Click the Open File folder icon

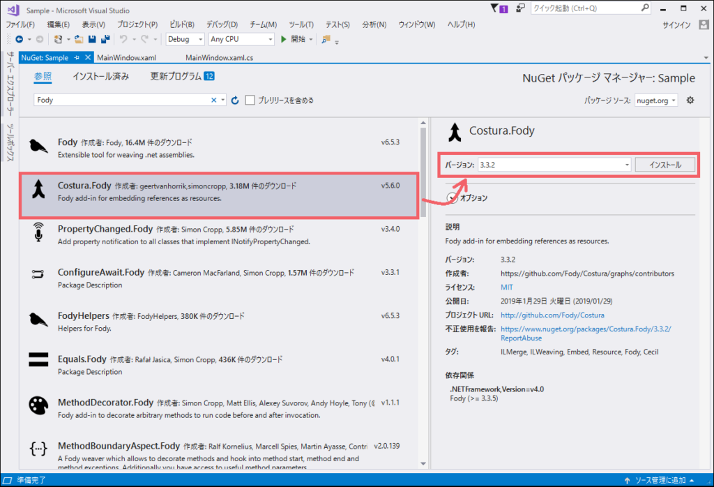click(x=79, y=40)
